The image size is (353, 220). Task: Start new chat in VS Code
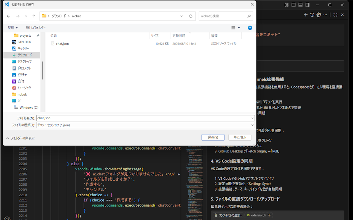point(306,15)
